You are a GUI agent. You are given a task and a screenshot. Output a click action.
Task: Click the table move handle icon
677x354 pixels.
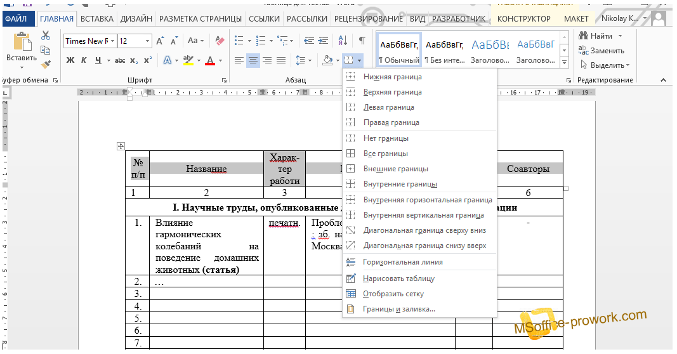(x=121, y=147)
